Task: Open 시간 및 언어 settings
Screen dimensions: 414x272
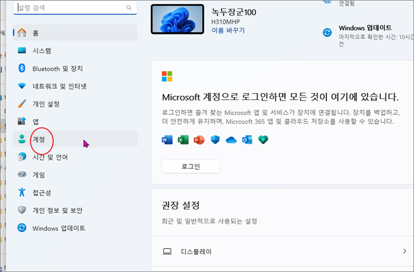Action: [x=75, y=157]
